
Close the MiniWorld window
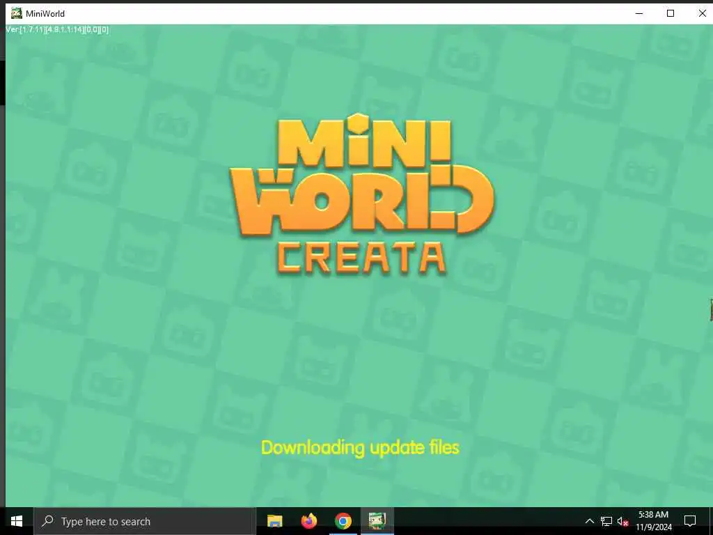[x=702, y=13]
